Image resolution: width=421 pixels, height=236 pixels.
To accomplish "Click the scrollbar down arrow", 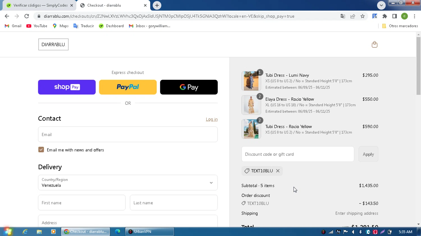I will (x=418, y=224).
